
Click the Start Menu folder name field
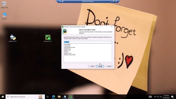pyautogui.click(x=88, y=42)
